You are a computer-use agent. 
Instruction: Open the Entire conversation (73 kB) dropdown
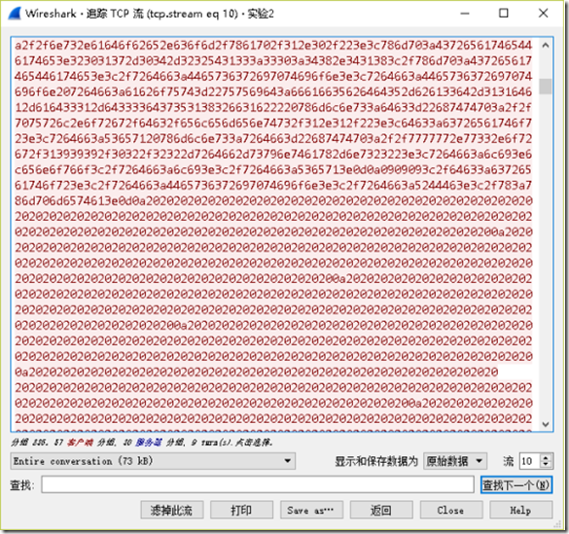(x=153, y=461)
